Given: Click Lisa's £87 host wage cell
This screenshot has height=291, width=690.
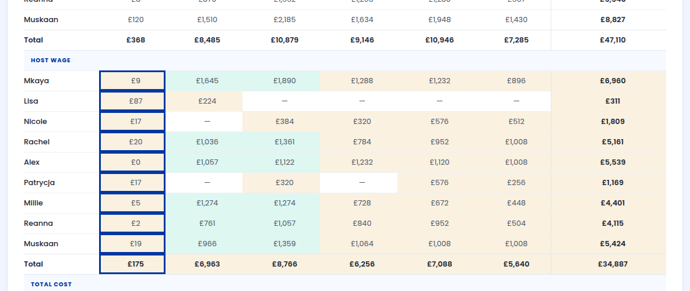Looking at the screenshot, I should pyautogui.click(x=132, y=101).
